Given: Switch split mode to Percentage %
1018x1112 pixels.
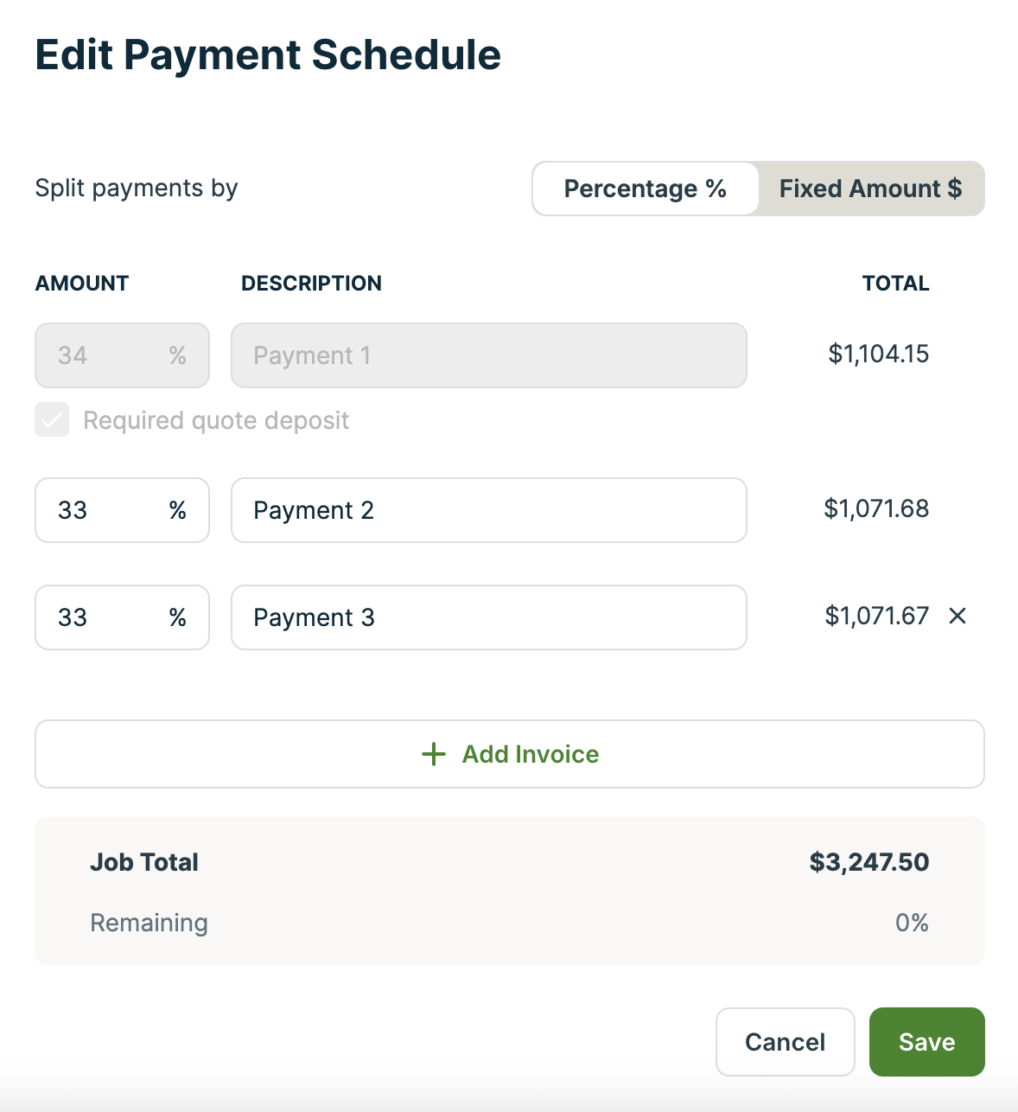Looking at the screenshot, I should [x=646, y=189].
